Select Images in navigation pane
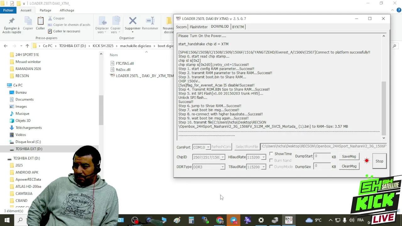The height and width of the screenshot is (226, 402). coord(21,106)
